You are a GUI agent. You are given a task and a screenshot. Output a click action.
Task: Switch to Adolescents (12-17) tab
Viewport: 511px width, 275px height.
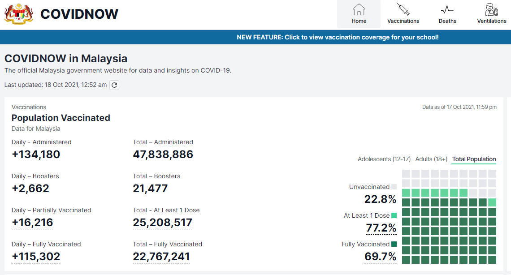pyautogui.click(x=384, y=159)
